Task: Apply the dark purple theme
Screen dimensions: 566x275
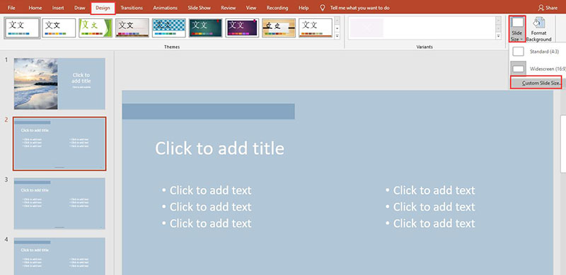Action: pyautogui.click(x=242, y=28)
